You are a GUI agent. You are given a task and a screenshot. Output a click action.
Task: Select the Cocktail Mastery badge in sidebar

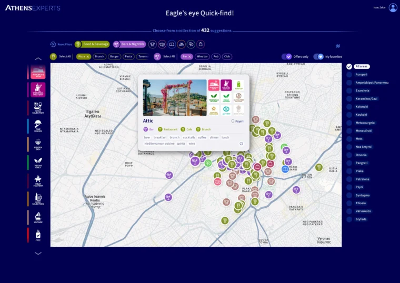tap(38, 90)
